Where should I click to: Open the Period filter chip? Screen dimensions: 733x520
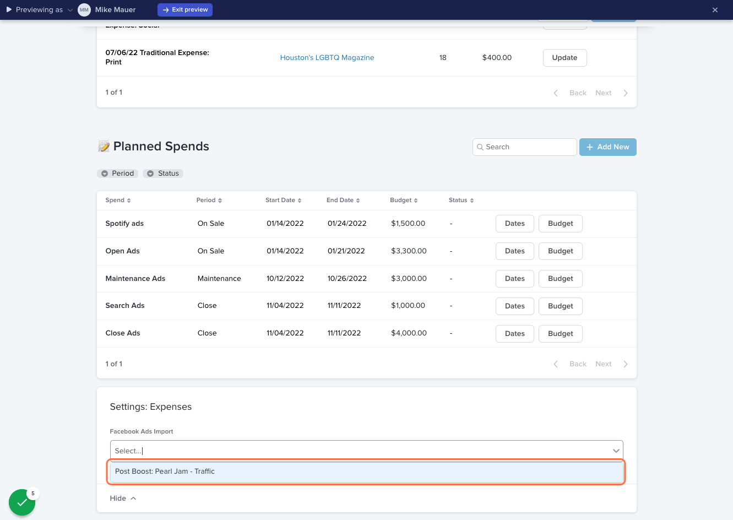click(117, 174)
